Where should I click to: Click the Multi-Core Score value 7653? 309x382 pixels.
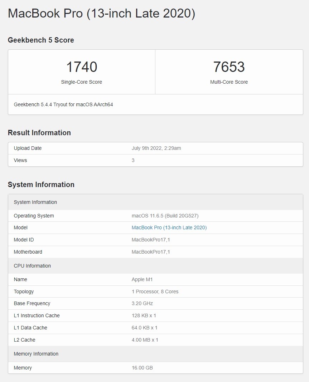(229, 67)
